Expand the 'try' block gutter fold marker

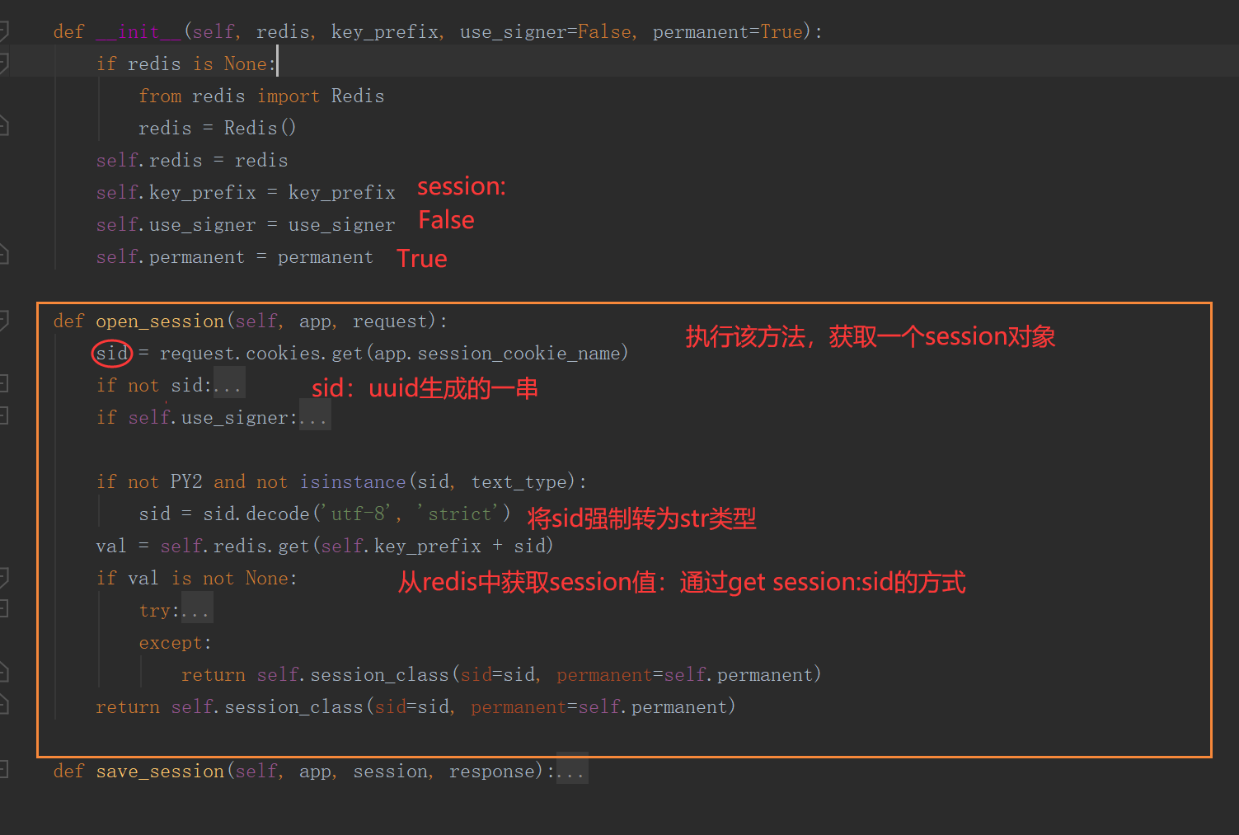pyautogui.click(x=2, y=609)
